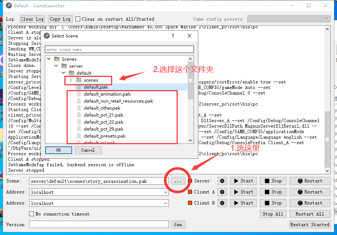
Task: Open Game config presets dropdown
Action: 289,19
